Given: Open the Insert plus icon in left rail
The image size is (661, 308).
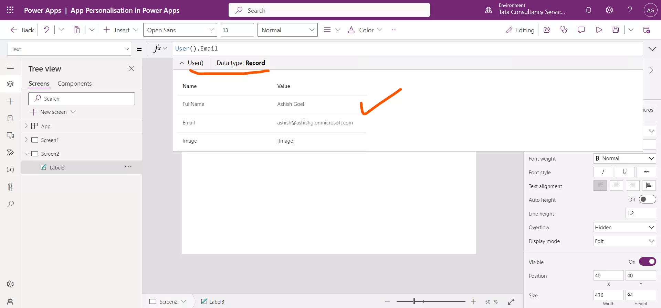Looking at the screenshot, I should 10,101.
